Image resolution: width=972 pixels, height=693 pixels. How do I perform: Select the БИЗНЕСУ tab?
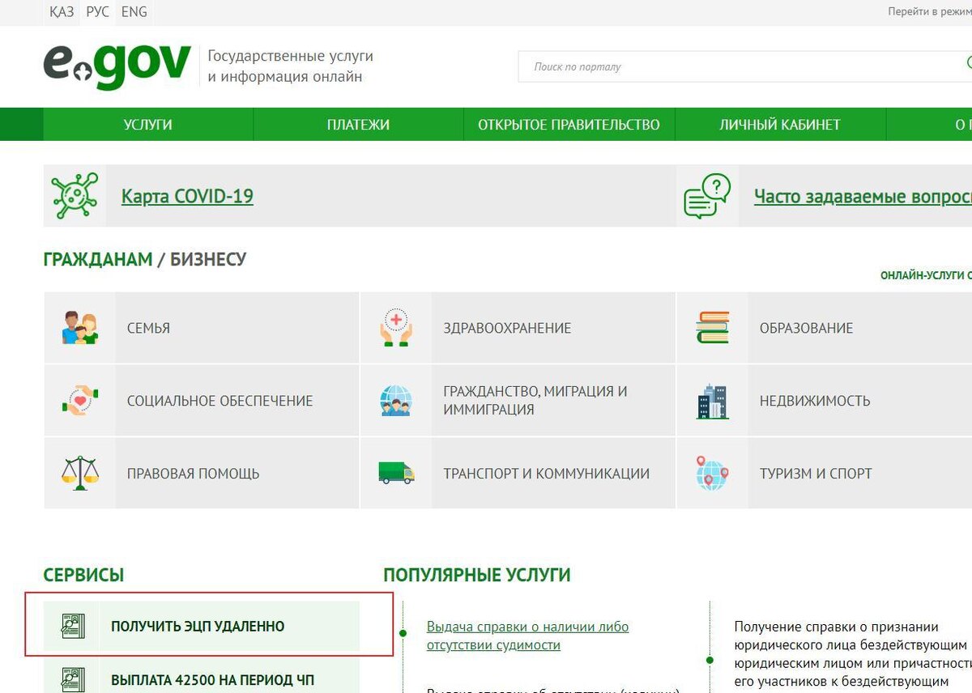tap(208, 259)
